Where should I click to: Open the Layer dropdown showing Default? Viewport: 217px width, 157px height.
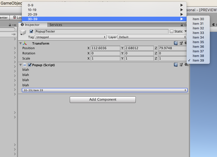point(152,37)
